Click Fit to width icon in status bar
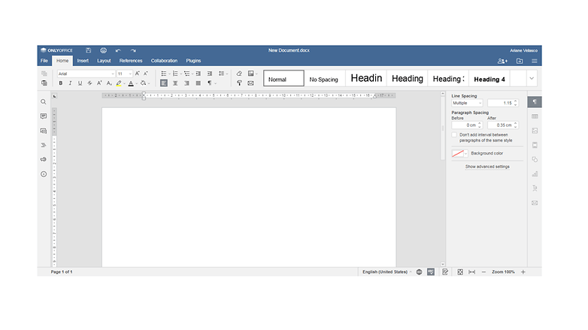Image resolution: width=588 pixels, height=330 pixels. pyautogui.click(x=471, y=272)
